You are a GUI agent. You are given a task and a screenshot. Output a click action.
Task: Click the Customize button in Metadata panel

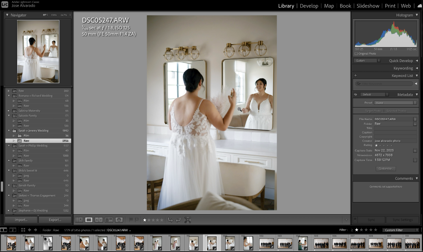tap(386, 168)
